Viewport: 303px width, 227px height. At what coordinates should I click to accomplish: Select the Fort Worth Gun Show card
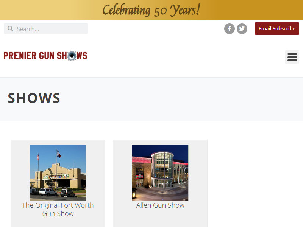pyautogui.click(x=58, y=183)
